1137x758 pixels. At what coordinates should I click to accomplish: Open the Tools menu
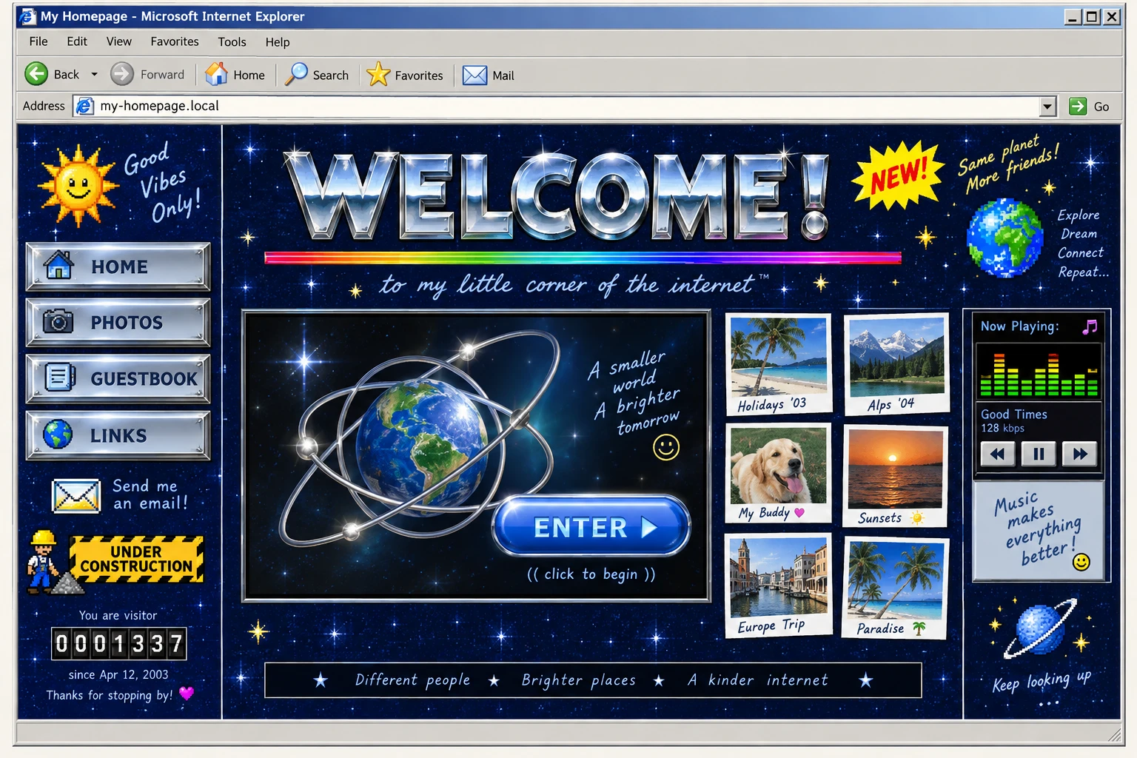[232, 42]
